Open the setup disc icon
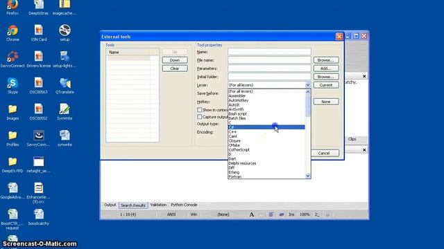 (x=65, y=33)
